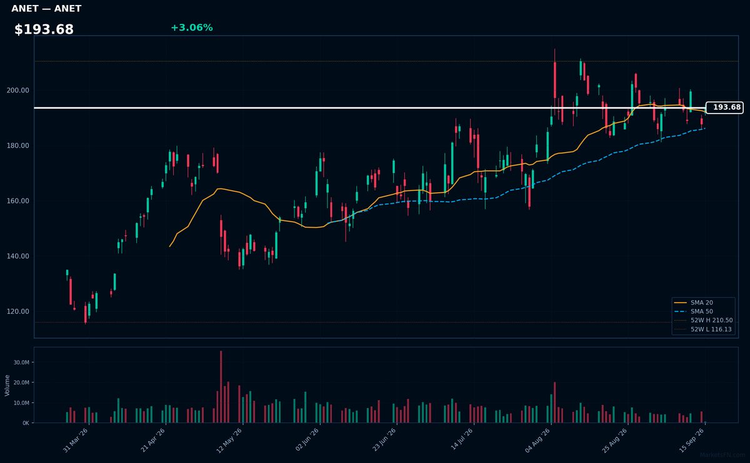Click the 21 Apr '26 date label
750x463 pixels.
coord(153,440)
